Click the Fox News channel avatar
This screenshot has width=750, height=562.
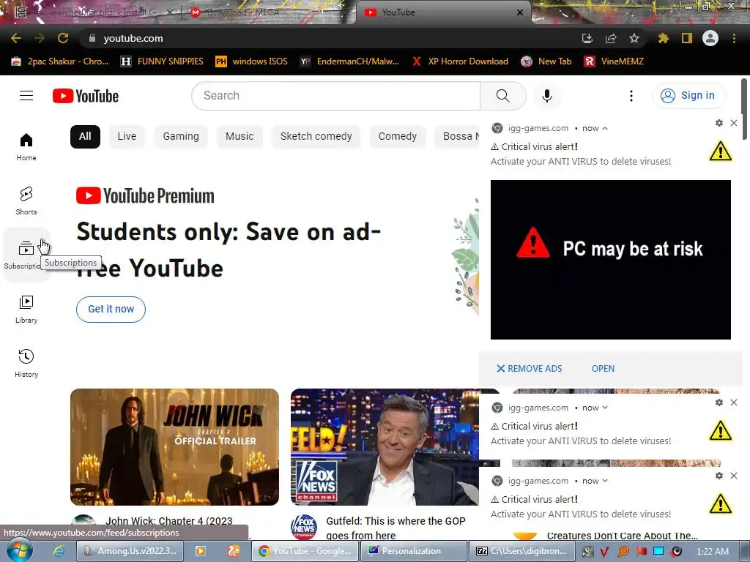tap(304, 527)
